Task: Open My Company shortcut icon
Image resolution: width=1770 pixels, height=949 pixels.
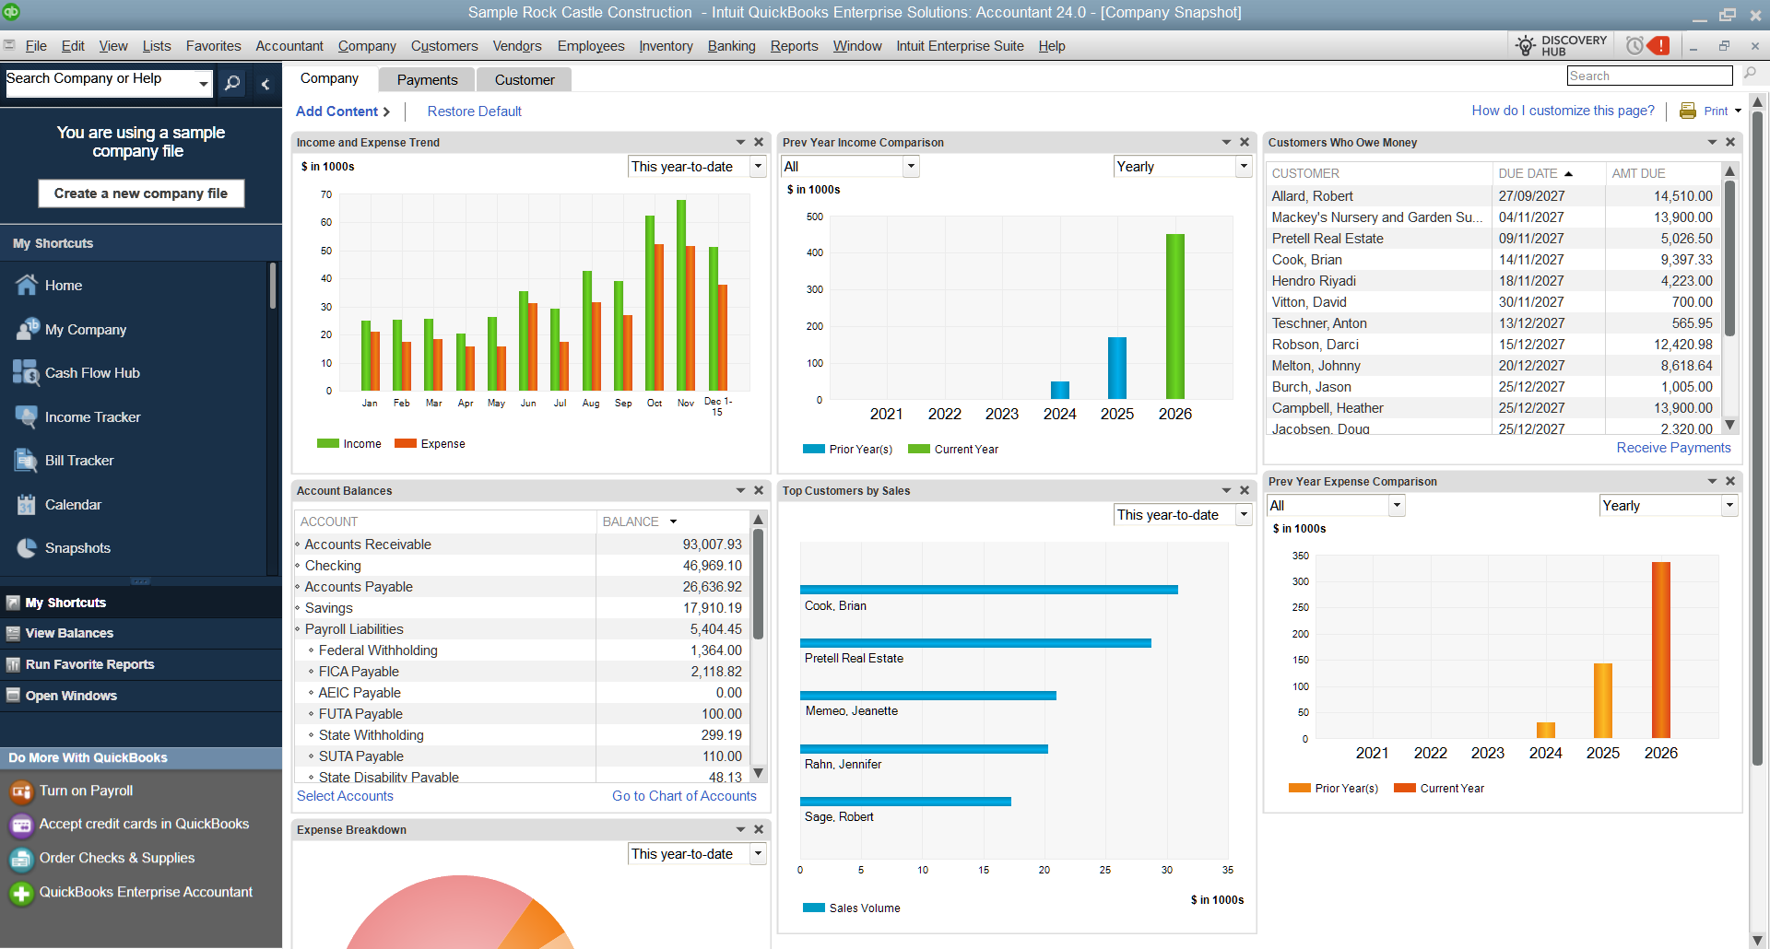Action: tap(26, 329)
